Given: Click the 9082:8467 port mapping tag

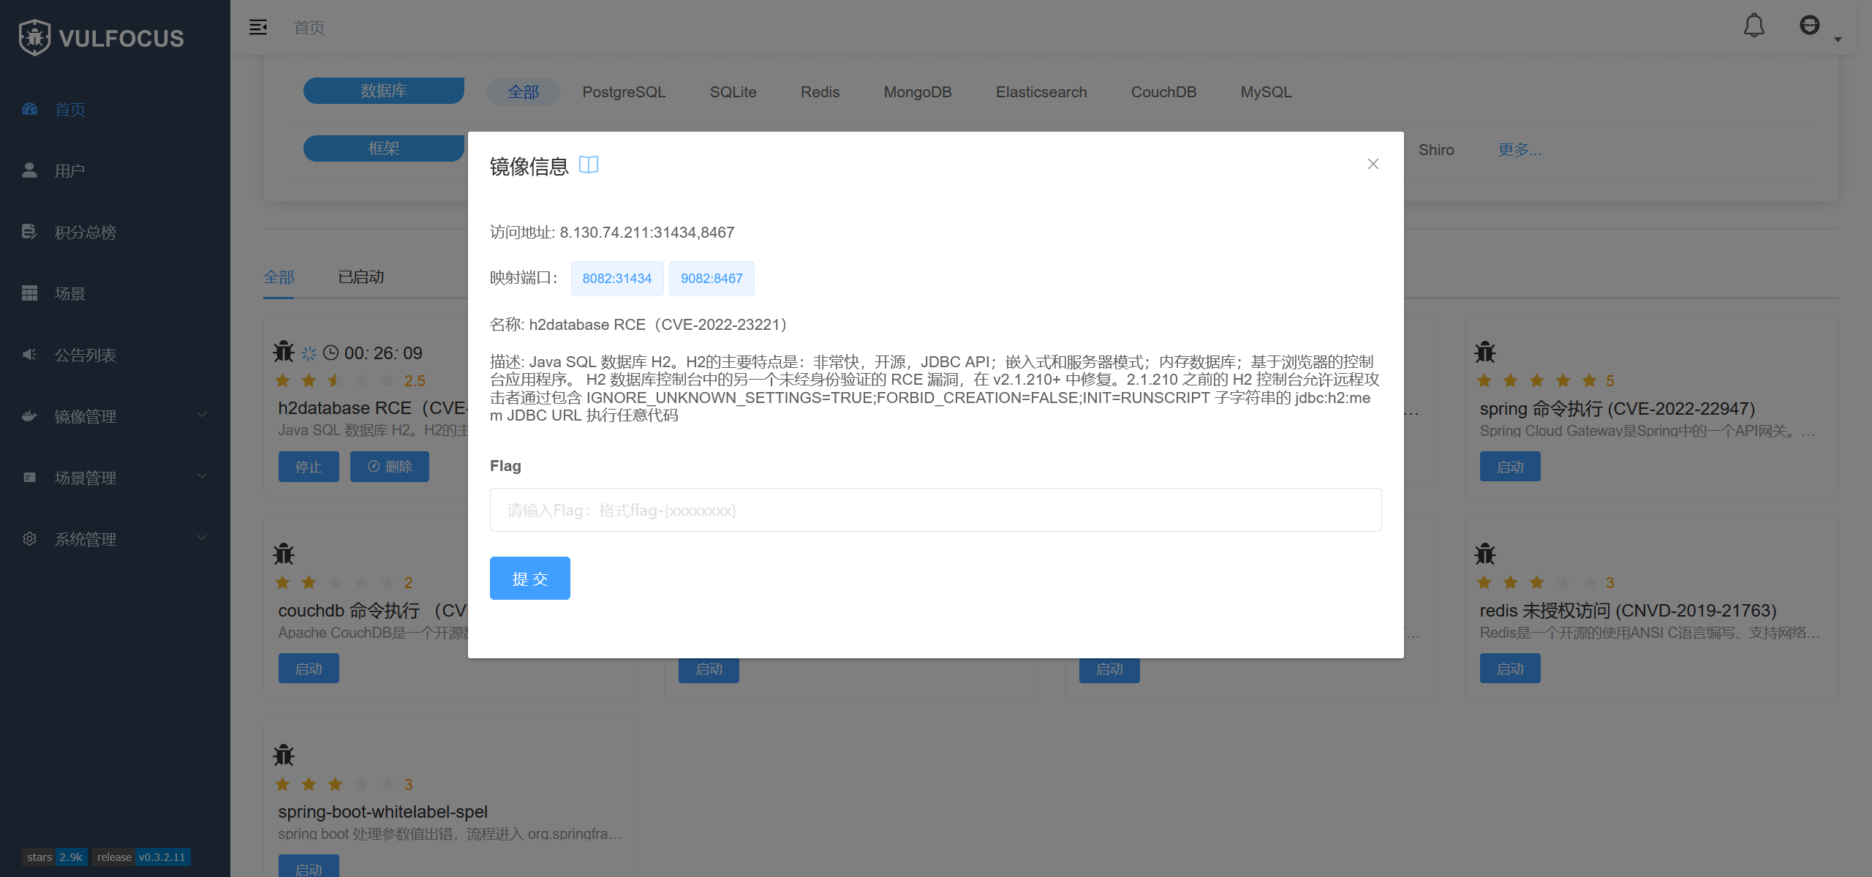Looking at the screenshot, I should coord(711,279).
